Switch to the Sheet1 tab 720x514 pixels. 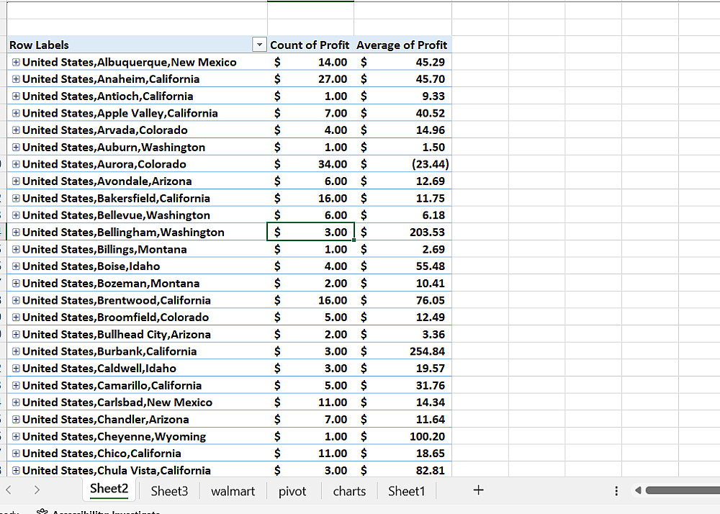(x=406, y=491)
